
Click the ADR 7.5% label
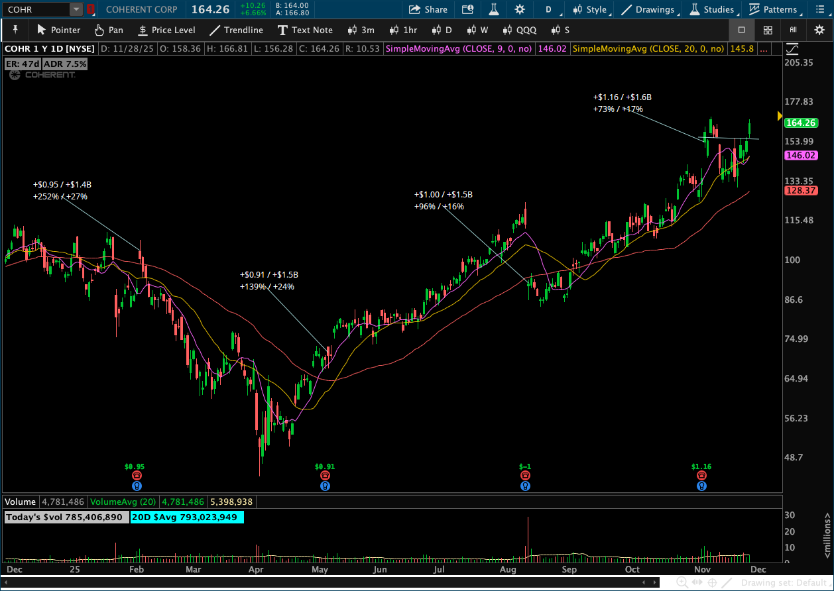tap(65, 64)
